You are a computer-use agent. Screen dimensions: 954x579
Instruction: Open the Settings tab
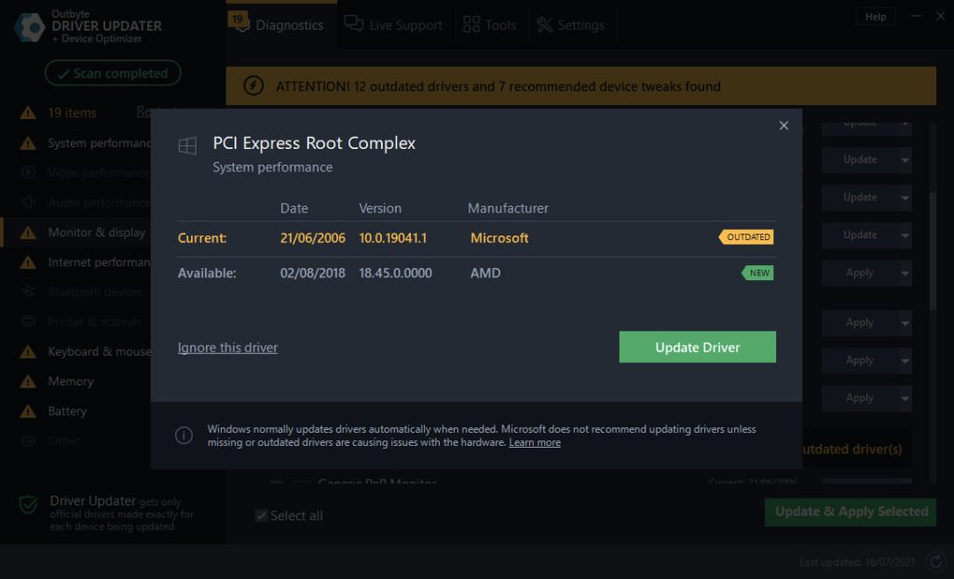(x=571, y=25)
